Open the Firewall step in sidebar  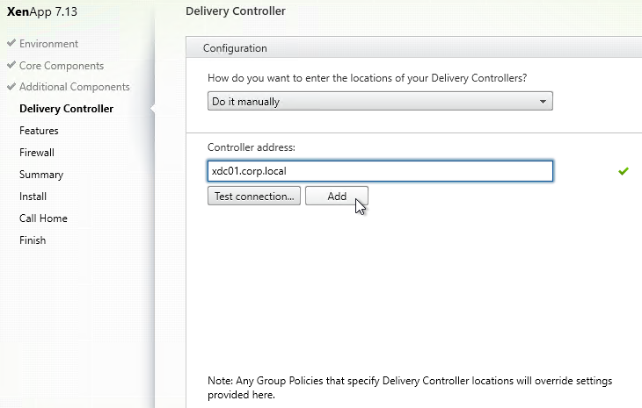(37, 153)
